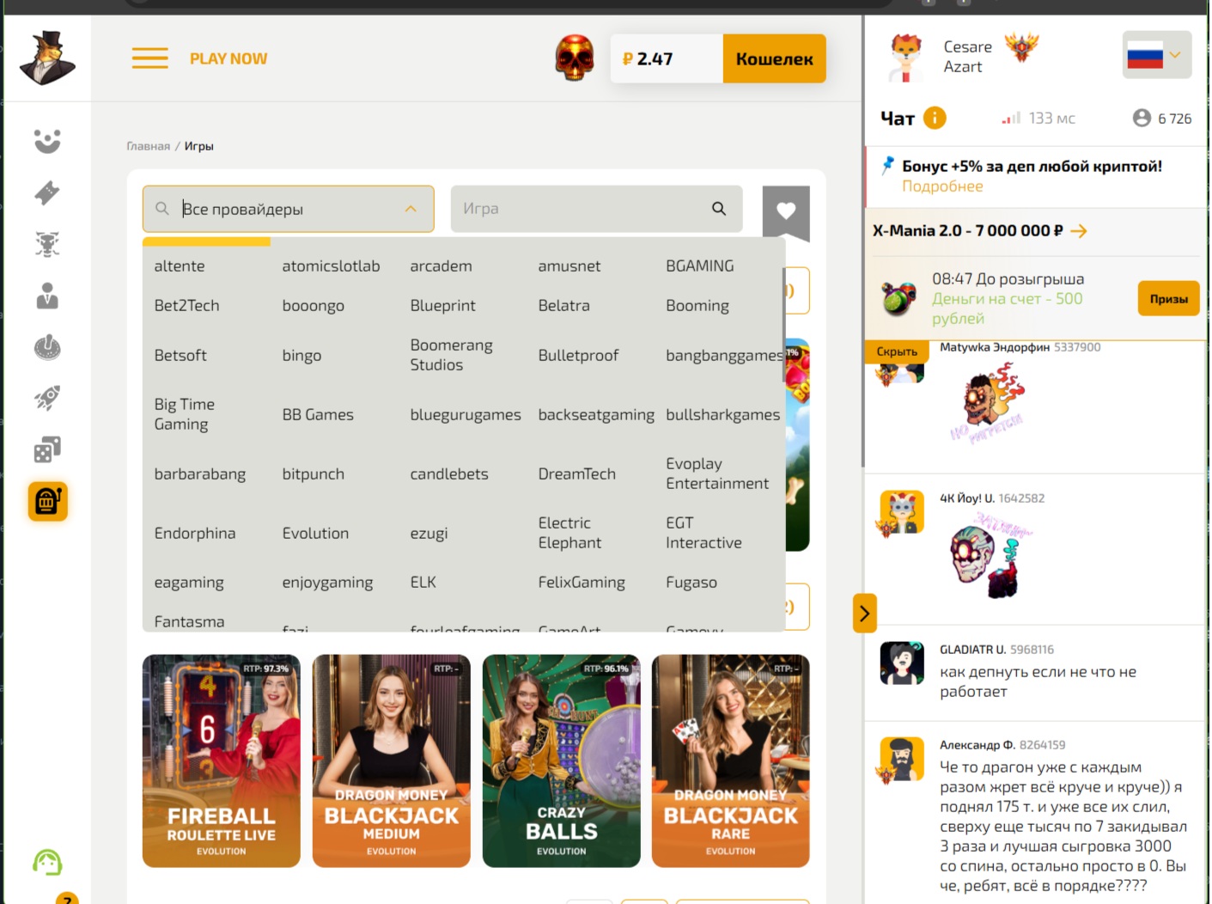Choose Endorphina in the provider list

pos(195,533)
